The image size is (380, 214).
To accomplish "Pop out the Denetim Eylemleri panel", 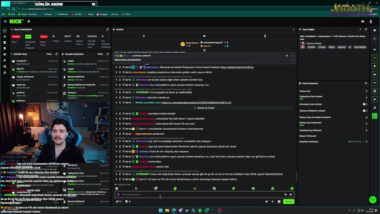I will pos(107,54).
